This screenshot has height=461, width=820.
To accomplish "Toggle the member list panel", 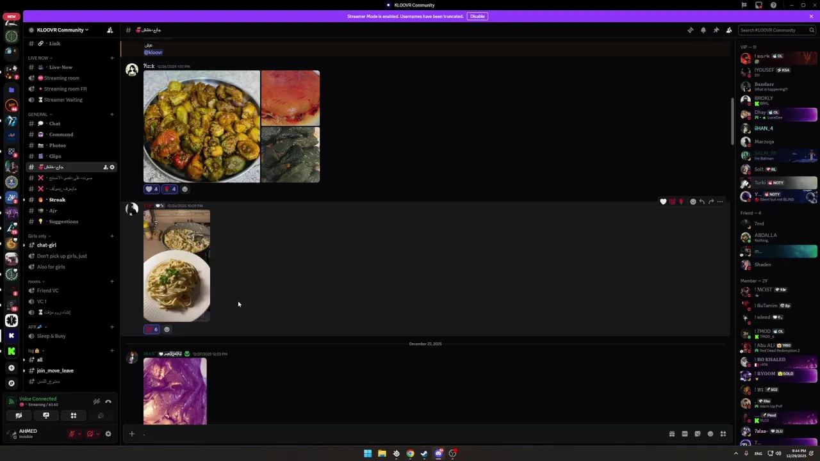I will coord(728,30).
